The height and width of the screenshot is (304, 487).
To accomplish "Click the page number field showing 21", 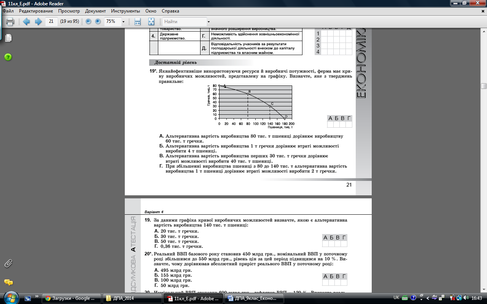I will point(51,22).
